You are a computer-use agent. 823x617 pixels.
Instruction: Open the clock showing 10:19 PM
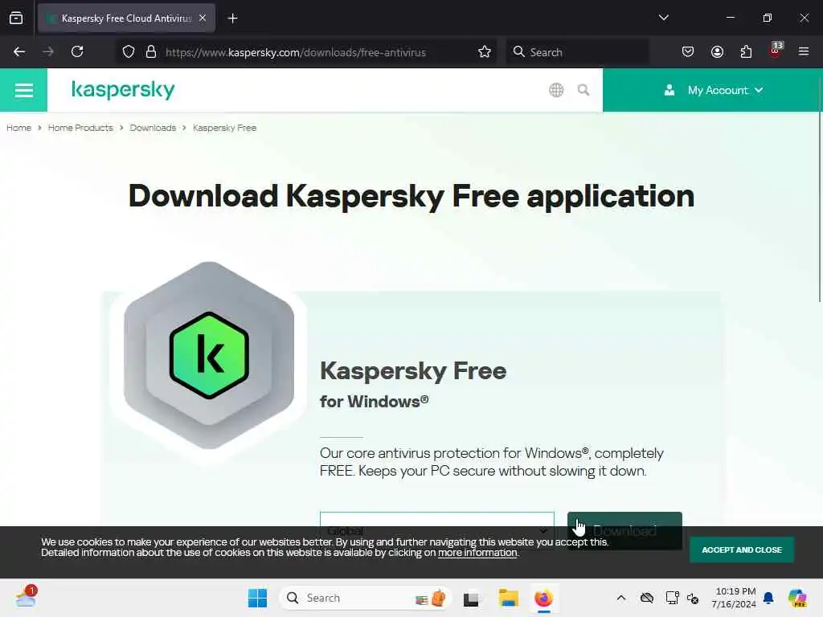pyautogui.click(x=734, y=598)
